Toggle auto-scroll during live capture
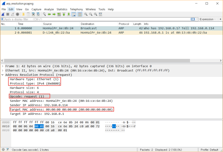Screen dimensions: 223x152 [x=74, y=14]
